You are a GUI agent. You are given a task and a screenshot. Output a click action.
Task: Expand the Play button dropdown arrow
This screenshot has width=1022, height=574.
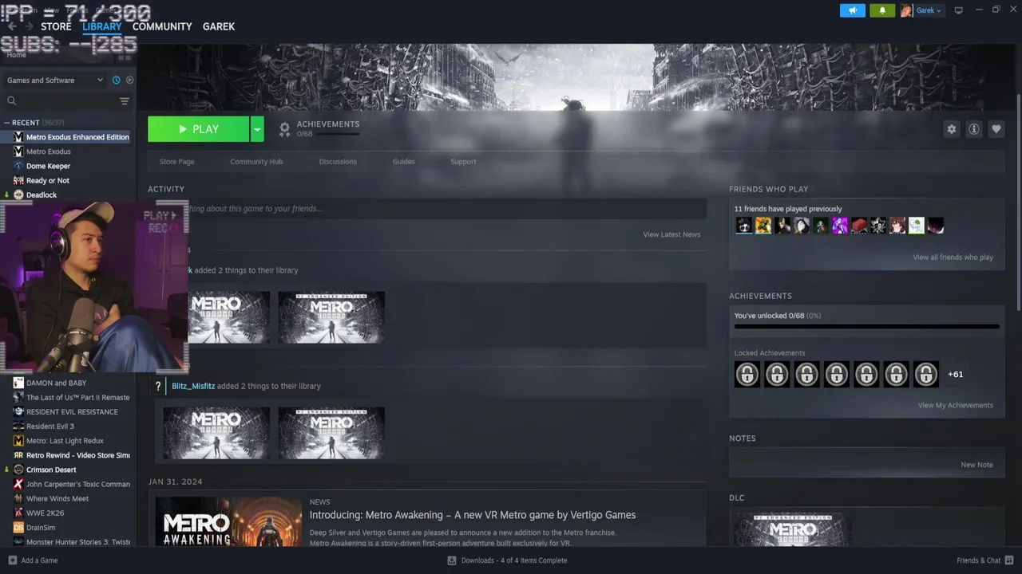click(257, 129)
